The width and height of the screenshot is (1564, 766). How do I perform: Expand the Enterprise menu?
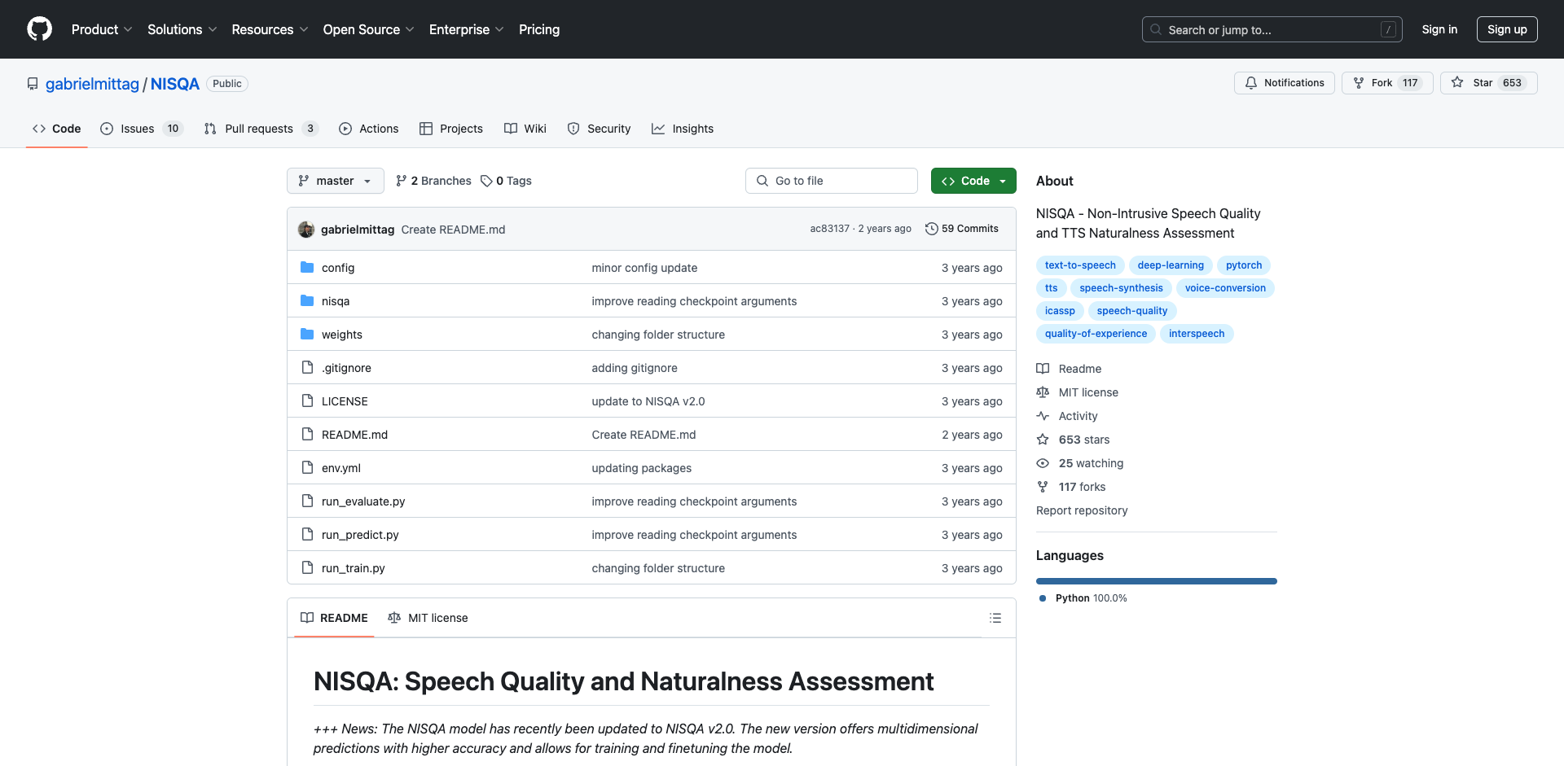pyautogui.click(x=467, y=29)
